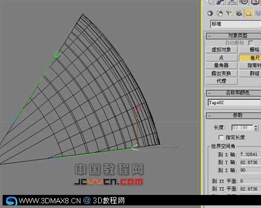The image size is (261, 208).
Task: Click the 点 helper button
Action: (x=221, y=57)
